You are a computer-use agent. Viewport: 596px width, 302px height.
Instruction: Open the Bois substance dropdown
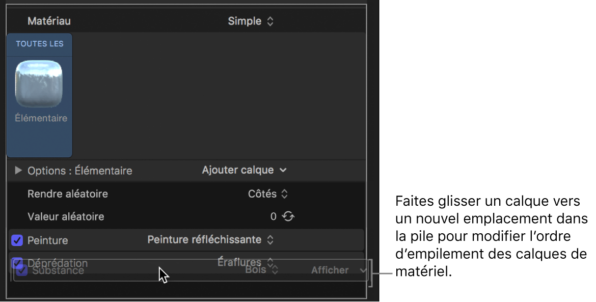point(257,270)
